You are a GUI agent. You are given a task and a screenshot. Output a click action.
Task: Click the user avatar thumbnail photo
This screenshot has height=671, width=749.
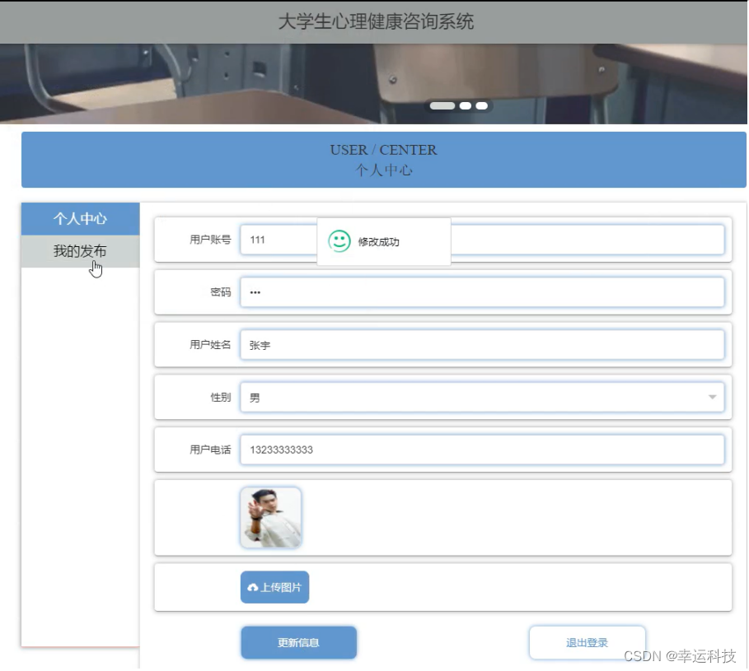click(x=270, y=517)
